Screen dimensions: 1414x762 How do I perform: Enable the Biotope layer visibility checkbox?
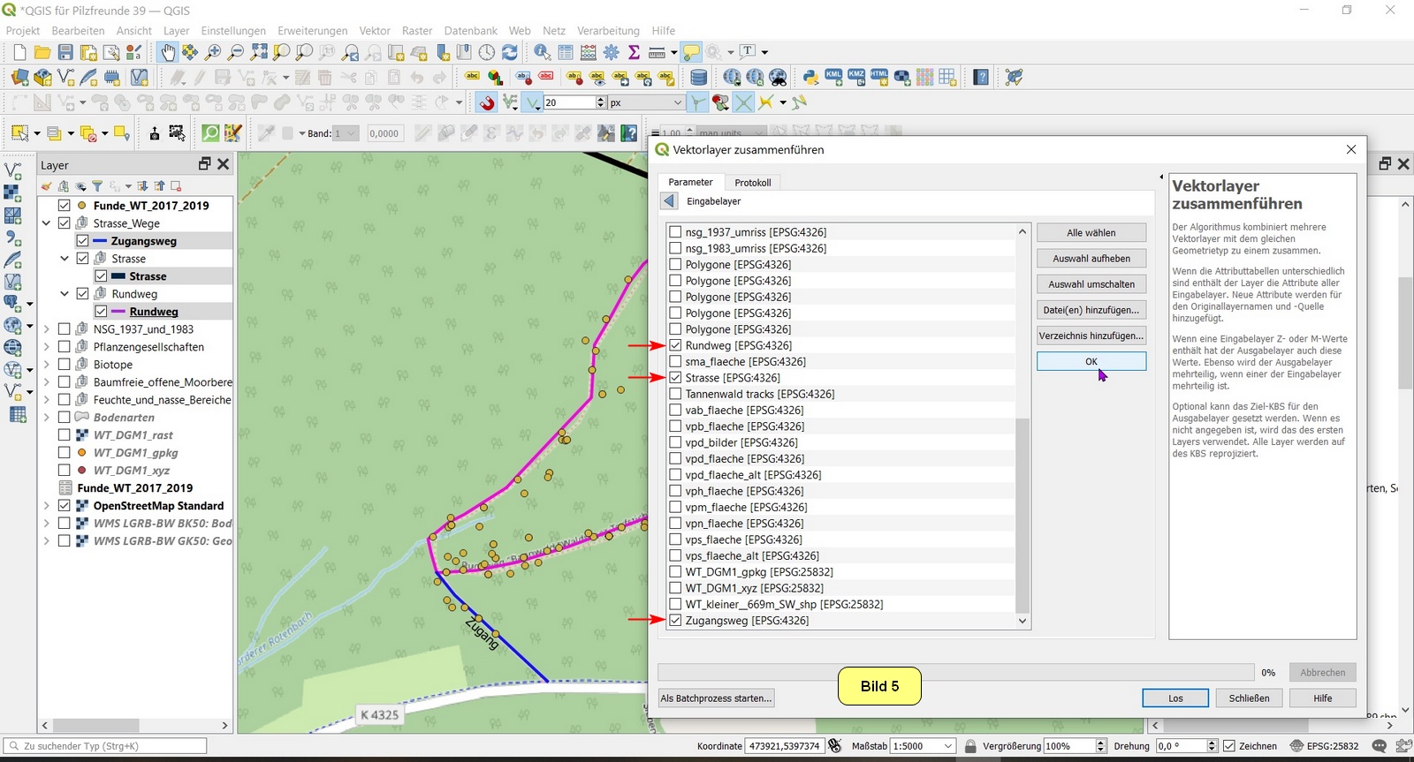coord(65,365)
